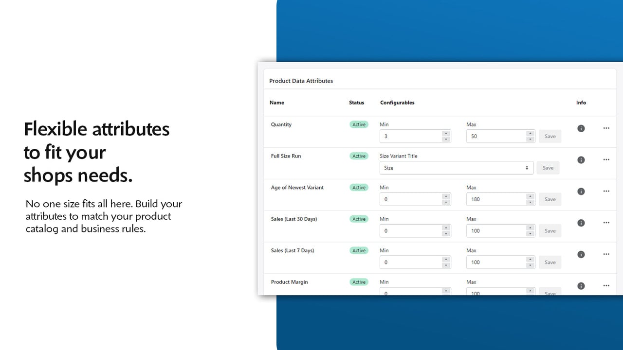Select the Quantity attribute name
Viewport: 623px width, 350px height.
[x=281, y=124]
